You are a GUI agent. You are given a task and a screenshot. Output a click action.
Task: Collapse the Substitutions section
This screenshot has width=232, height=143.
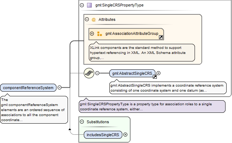82,121
